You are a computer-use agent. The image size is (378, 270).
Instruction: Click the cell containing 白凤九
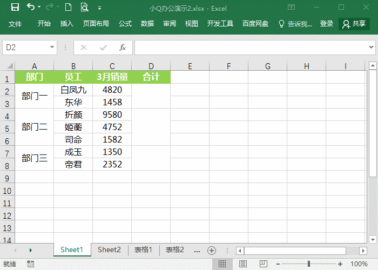coord(73,90)
